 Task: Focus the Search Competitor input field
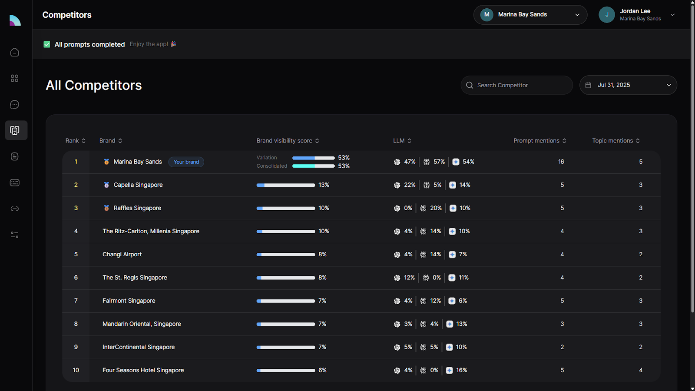click(517, 85)
